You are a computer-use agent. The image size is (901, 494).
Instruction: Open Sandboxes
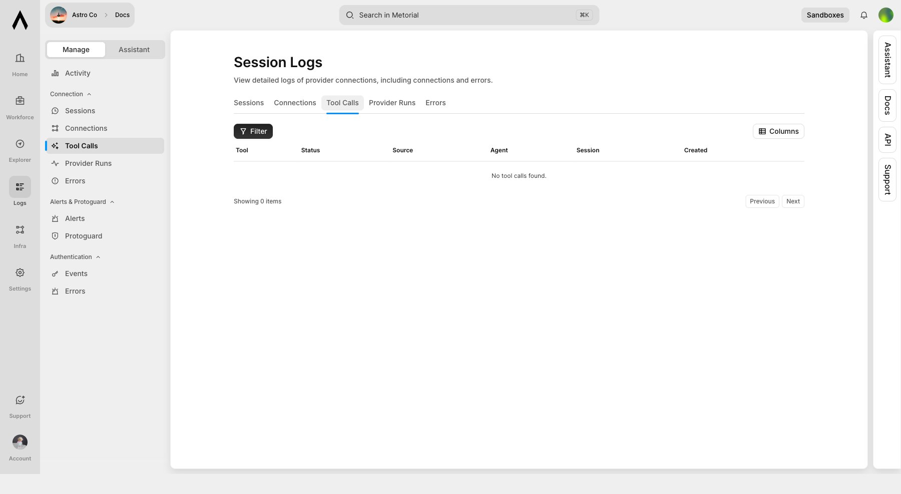[x=825, y=15]
